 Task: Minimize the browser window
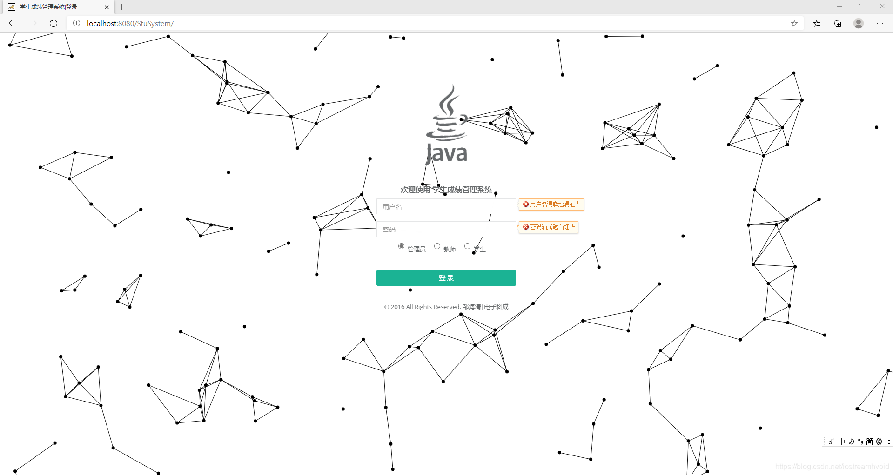click(839, 7)
